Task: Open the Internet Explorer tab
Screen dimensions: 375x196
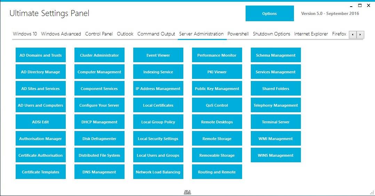Action: (x=311, y=34)
